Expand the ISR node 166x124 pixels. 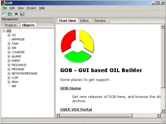pyautogui.click(x=9, y=48)
